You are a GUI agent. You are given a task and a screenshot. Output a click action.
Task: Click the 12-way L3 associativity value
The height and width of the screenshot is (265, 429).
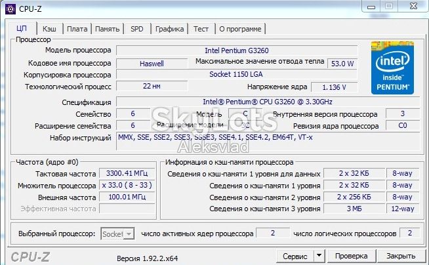tap(403, 209)
